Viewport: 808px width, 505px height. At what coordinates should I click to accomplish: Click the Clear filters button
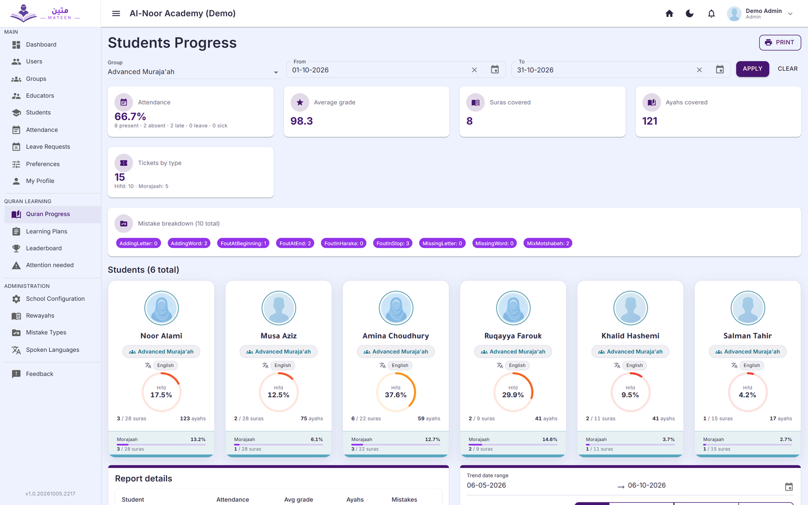click(788, 69)
